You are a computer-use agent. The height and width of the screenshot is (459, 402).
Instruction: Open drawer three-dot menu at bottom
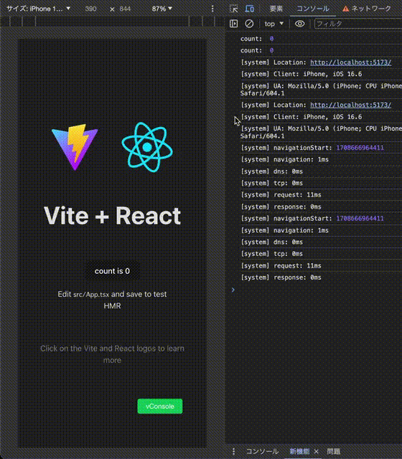233,451
